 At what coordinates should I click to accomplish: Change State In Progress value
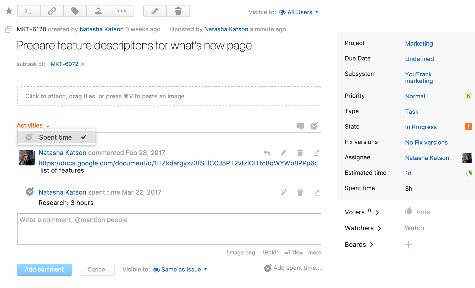point(421,127)
